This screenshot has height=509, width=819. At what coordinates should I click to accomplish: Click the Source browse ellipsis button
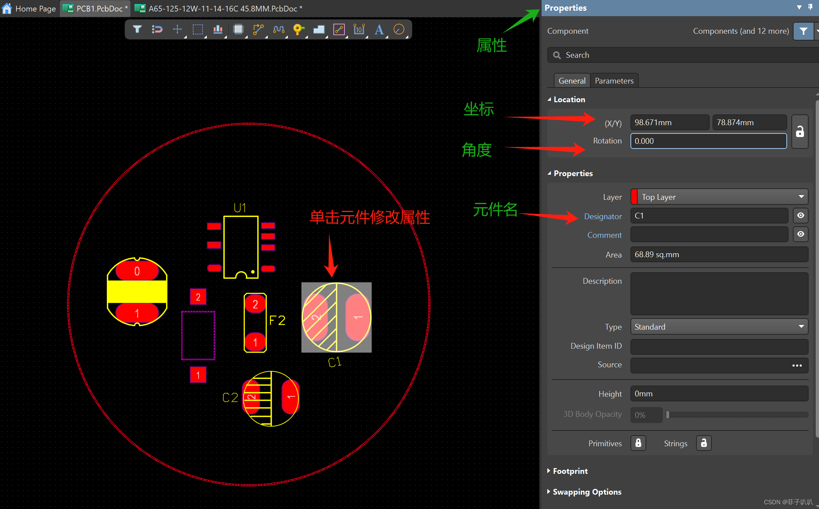click(x=797, y=365)
